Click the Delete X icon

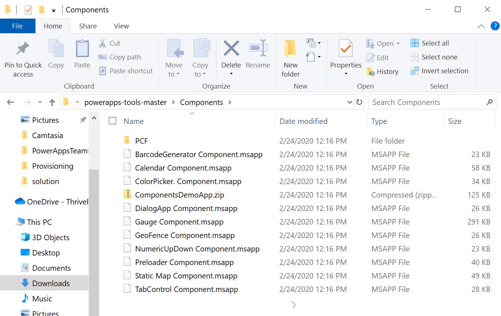231,49
